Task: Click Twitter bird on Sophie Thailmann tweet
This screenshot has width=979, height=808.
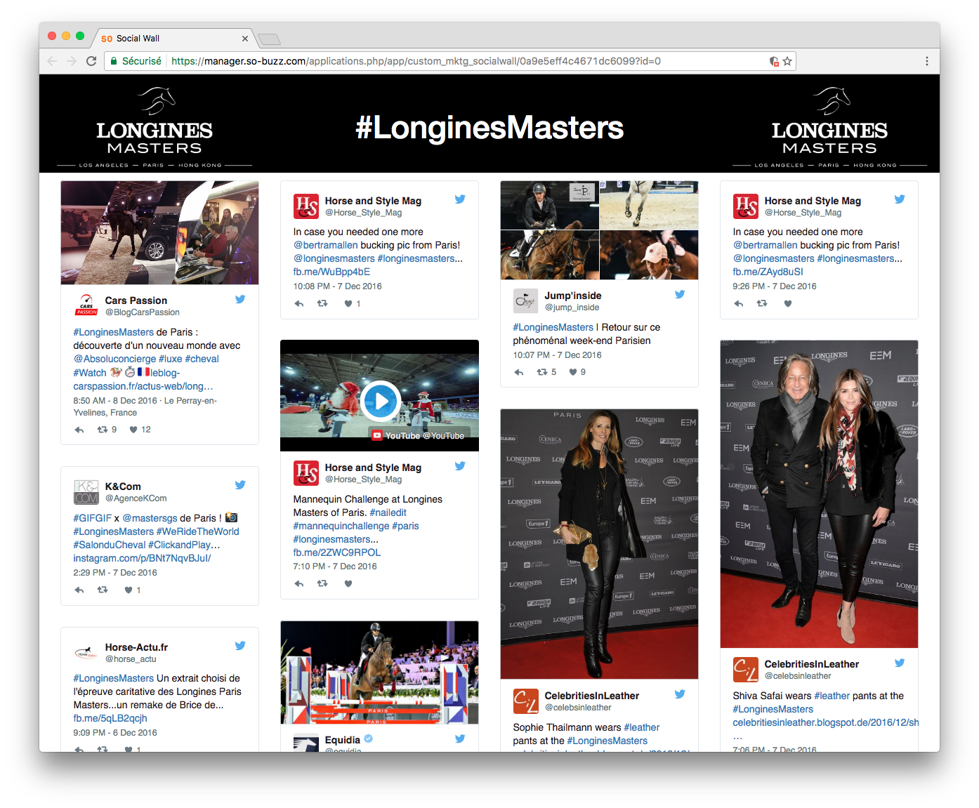Action: [x=680, y=694]
